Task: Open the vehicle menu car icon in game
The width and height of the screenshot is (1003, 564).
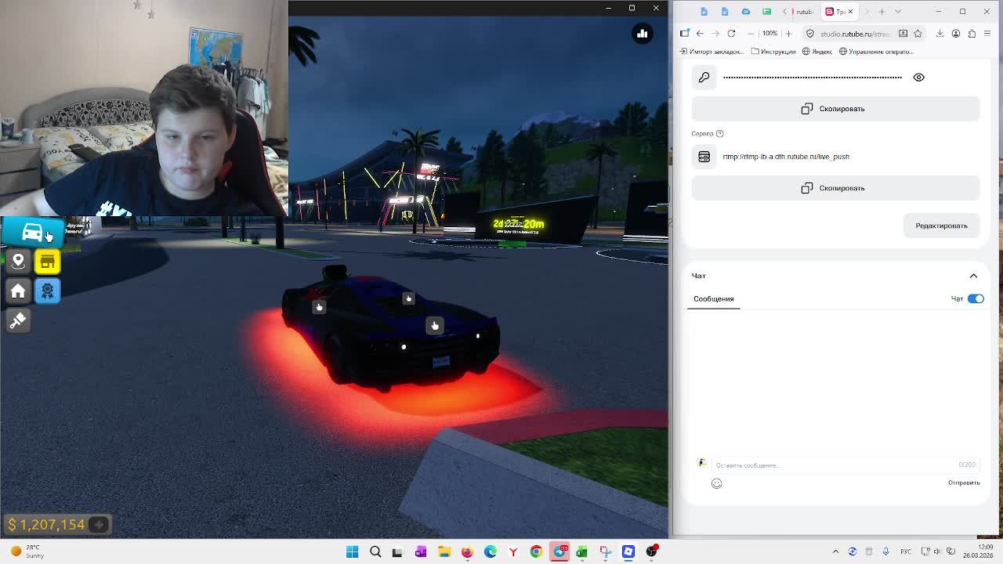Action: click(x=32, y=232)
